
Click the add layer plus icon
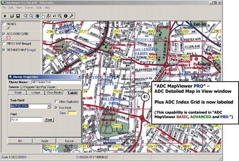point(5,16)
